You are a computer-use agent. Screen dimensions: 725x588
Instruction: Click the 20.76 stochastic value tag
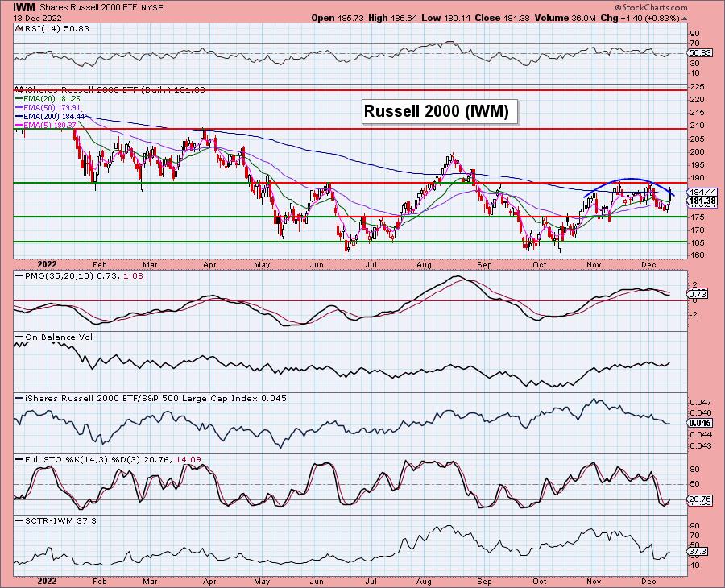pos(700,499)
